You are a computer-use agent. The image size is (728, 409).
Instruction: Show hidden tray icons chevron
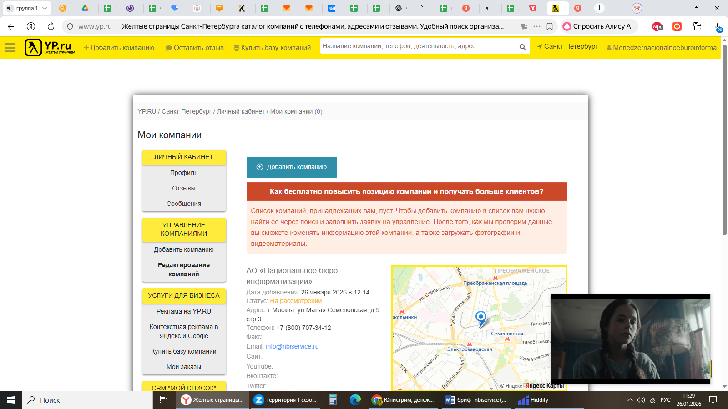click(630, 400)
